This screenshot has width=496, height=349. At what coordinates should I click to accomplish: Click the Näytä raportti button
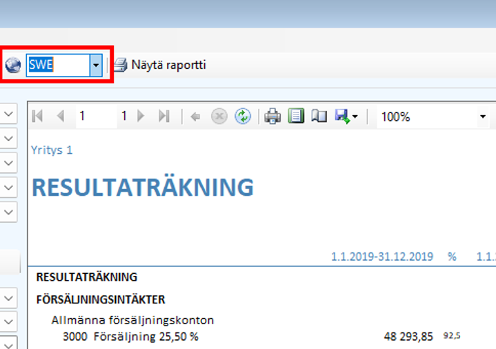coord(160,66)
